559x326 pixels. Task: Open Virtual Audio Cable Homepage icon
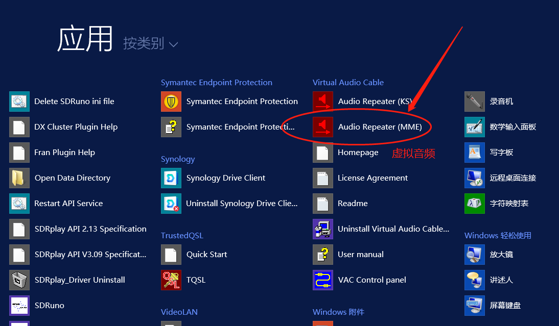[x=323, y=153]
